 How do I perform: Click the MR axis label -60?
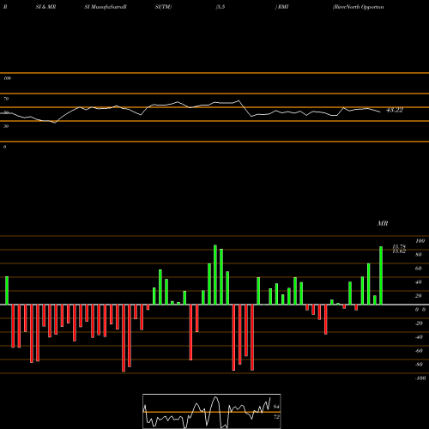click(419, 351)
